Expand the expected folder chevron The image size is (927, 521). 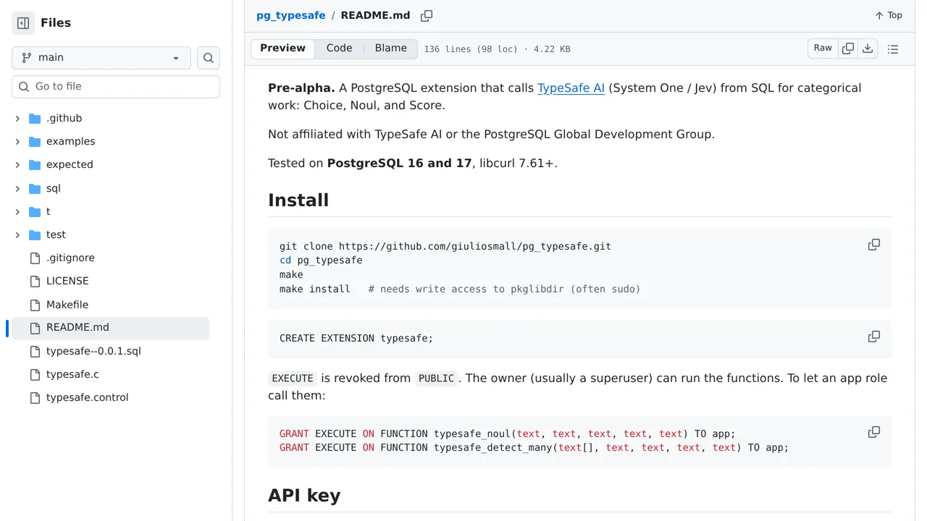(x=17, y=164)
